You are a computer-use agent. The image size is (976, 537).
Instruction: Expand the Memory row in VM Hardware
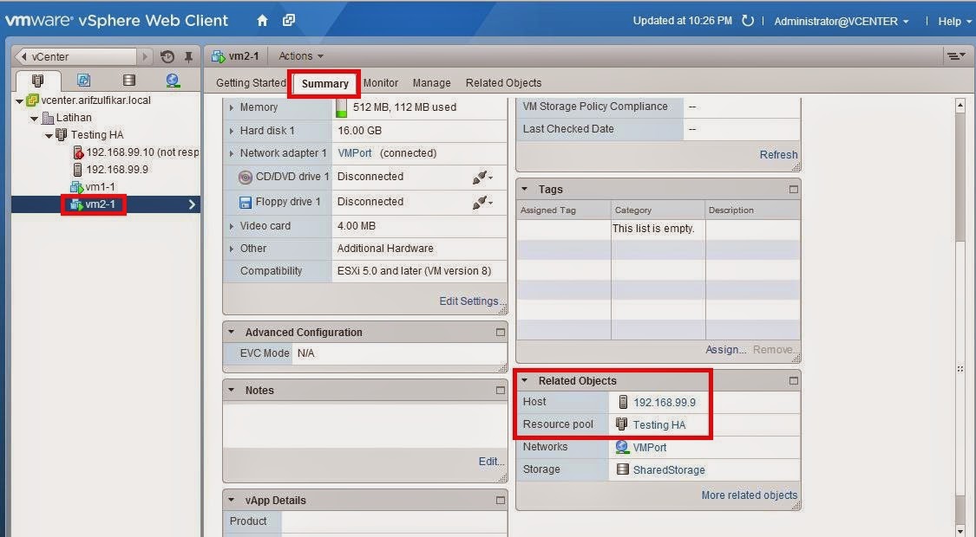coord(233,107)
